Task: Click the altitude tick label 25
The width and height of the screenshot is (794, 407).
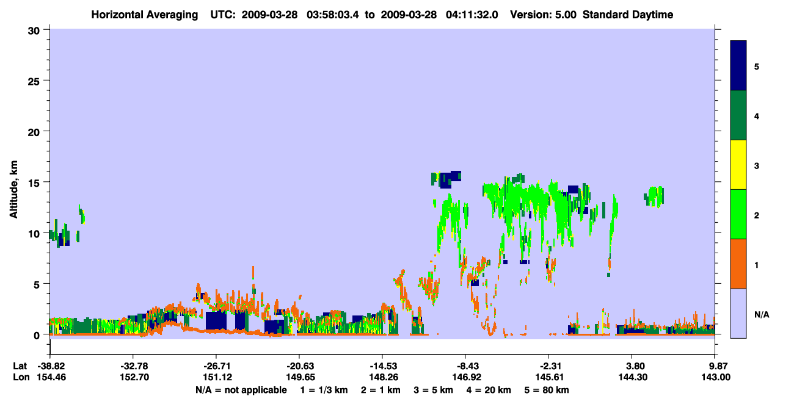Action: pos(35,81)
